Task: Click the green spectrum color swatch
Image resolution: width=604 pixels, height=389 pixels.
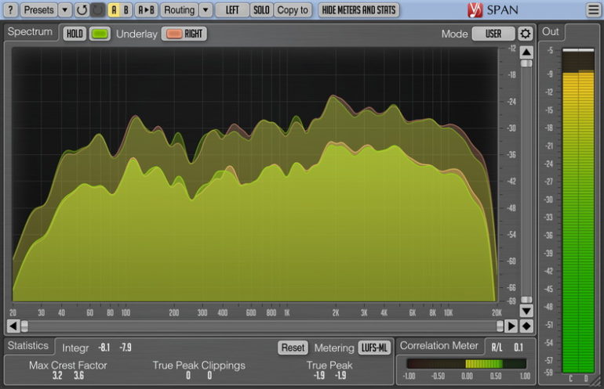Action: coord(99,34)
